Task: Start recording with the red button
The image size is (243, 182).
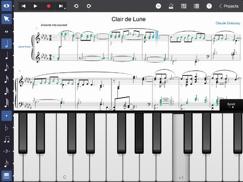Action: [x=49, y=6]
